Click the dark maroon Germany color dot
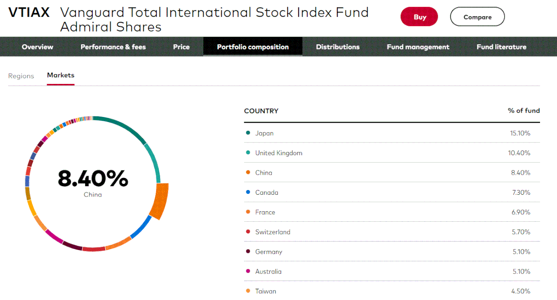 tap(248, 252)
